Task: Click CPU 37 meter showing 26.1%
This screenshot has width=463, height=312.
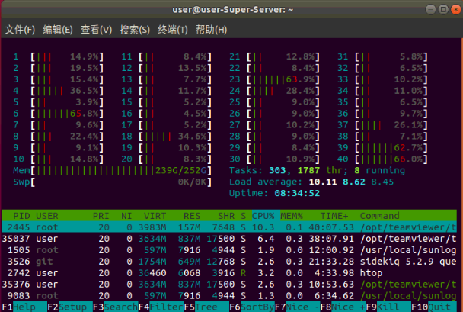Action: tap(383, 125)
